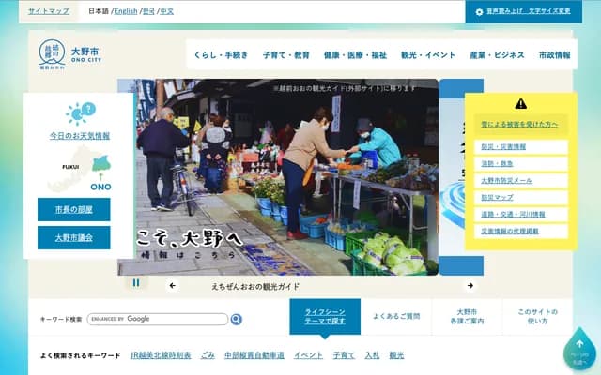Click the Fukui Ono map graphic
This screenshot has height=375, width=601.
coord(80,170)
